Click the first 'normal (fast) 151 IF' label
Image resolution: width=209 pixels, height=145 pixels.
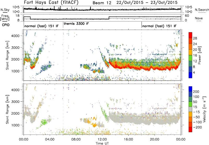point(42,26)
